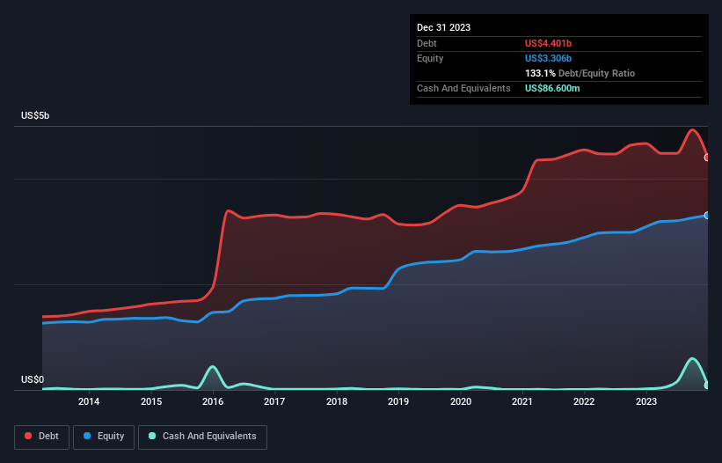This screenshot has width=722, height=463.
Task: Click the Dec 31 2023 tooltip date
Action: point(443,27)
